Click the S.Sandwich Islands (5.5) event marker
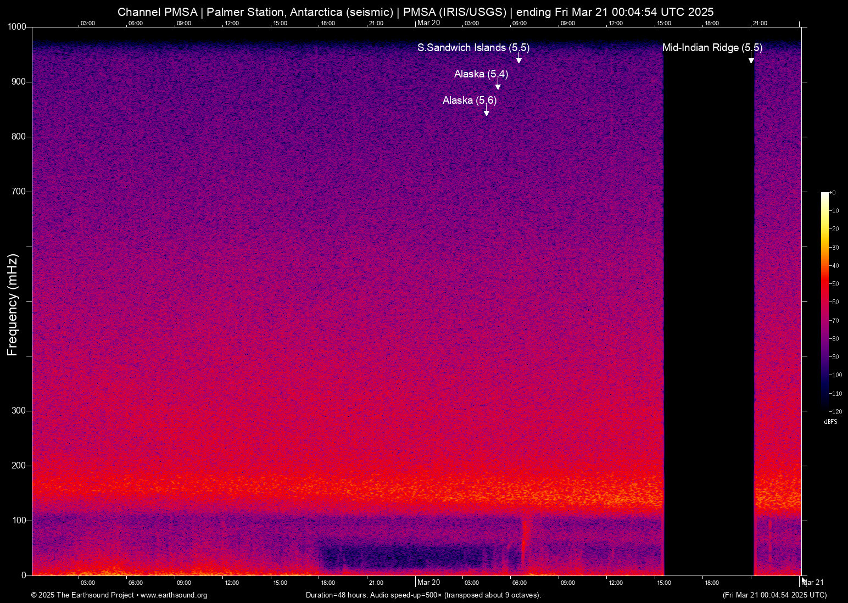848x603 pixels. point(473,48)
